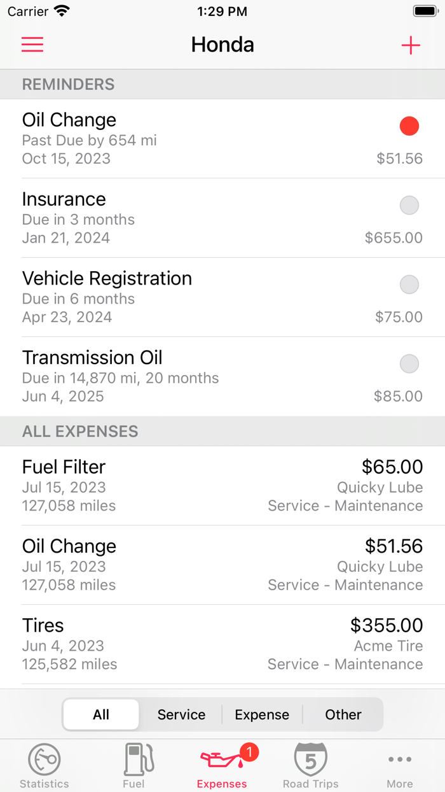Open the Statistics tab icon
The width and height of the screenshot is (445, 792).
click(x=44, y=759)
